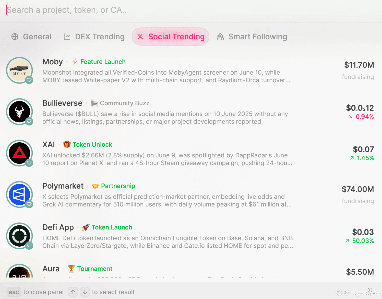Click the Polymarket blue logo

[19, 194]
